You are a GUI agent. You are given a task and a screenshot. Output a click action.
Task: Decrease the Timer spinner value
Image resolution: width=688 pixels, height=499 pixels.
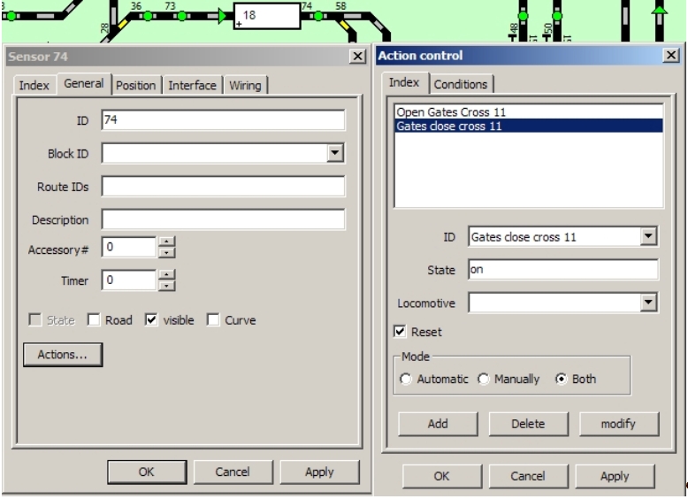click(167, 286)
